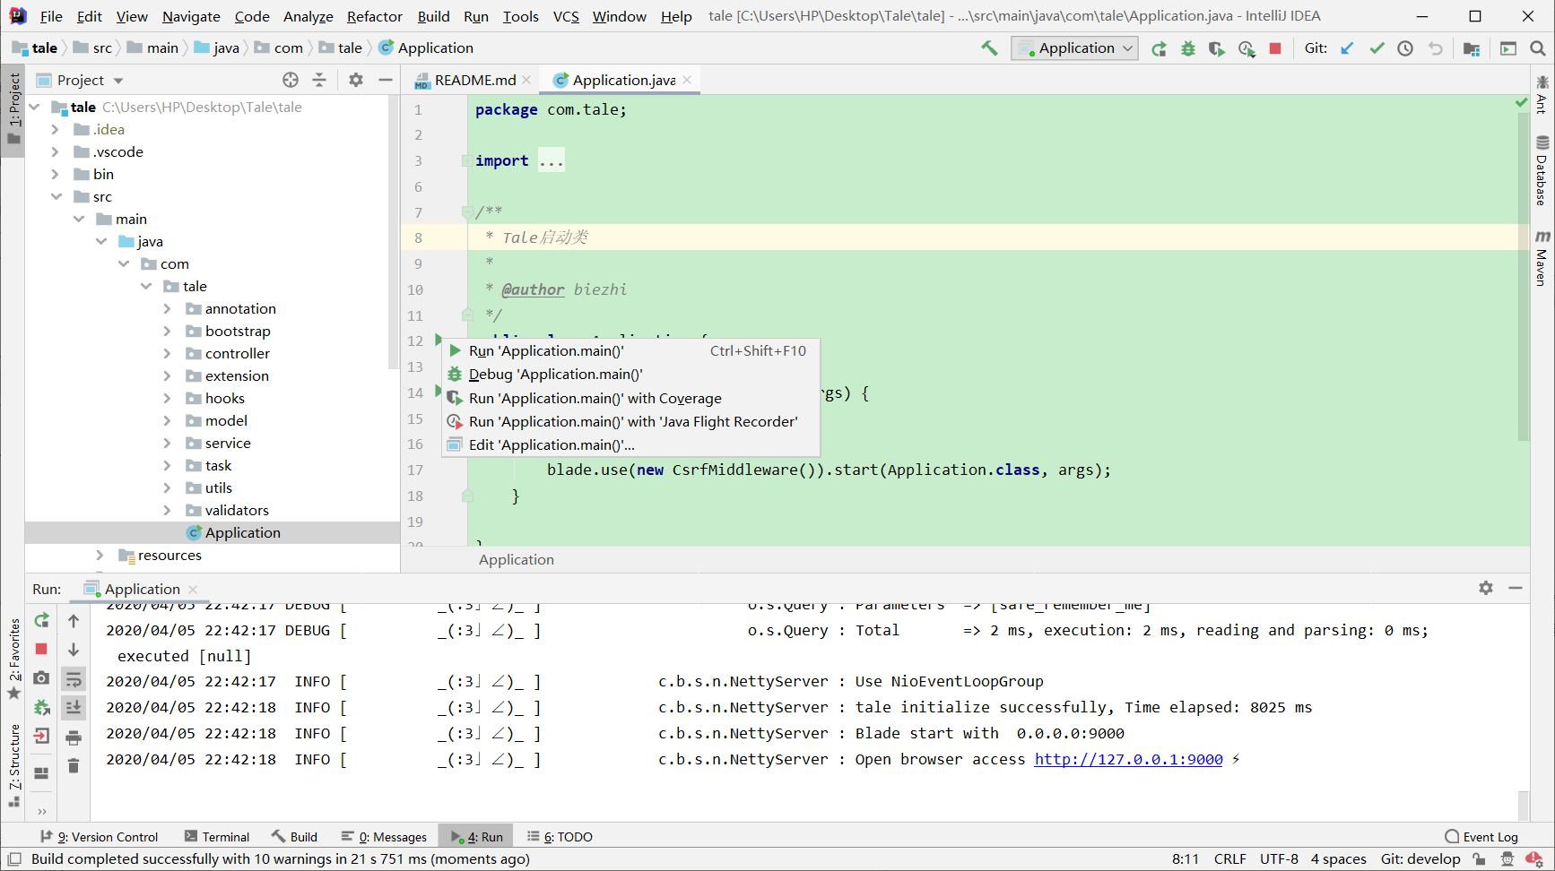Click the Git: develop branch widget
This screenshot has width=1555, height=871.
pyautogui.click(x=1420, y=859)
